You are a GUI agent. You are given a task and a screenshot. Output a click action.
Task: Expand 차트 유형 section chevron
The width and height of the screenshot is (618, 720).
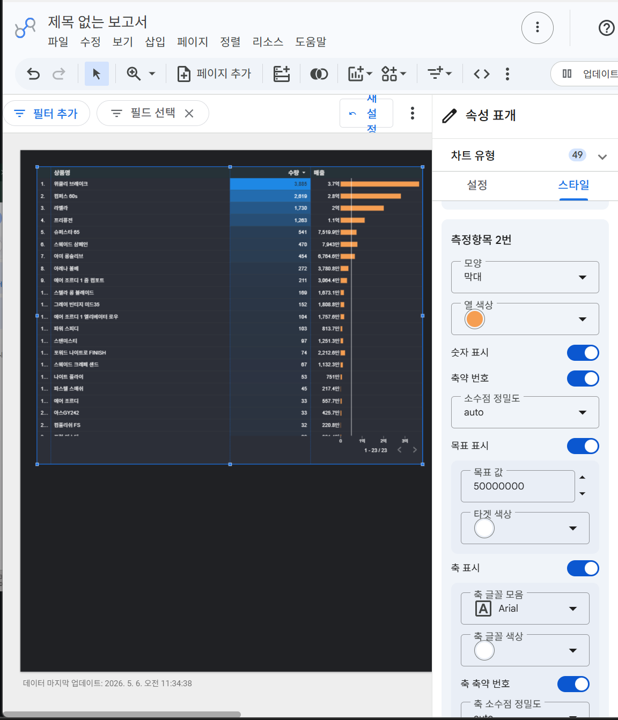(602, 157)
